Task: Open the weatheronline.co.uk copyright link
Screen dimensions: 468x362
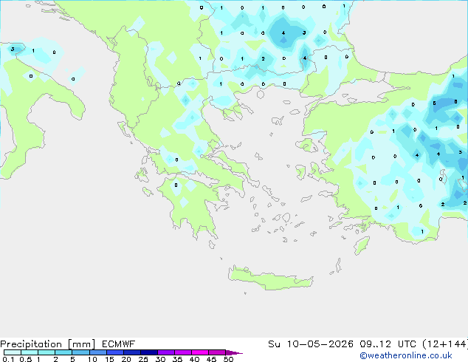Action: click(406, 355)
